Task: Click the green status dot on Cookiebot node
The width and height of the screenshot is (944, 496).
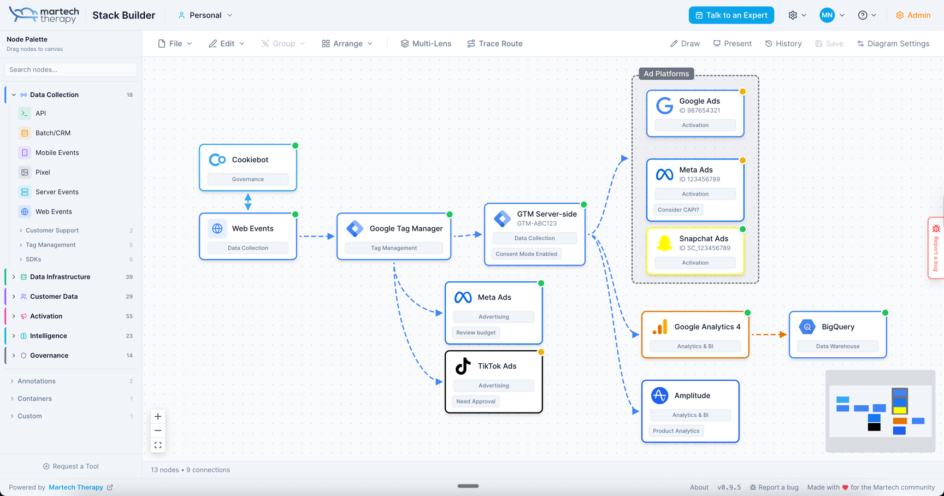Action: 295,146
